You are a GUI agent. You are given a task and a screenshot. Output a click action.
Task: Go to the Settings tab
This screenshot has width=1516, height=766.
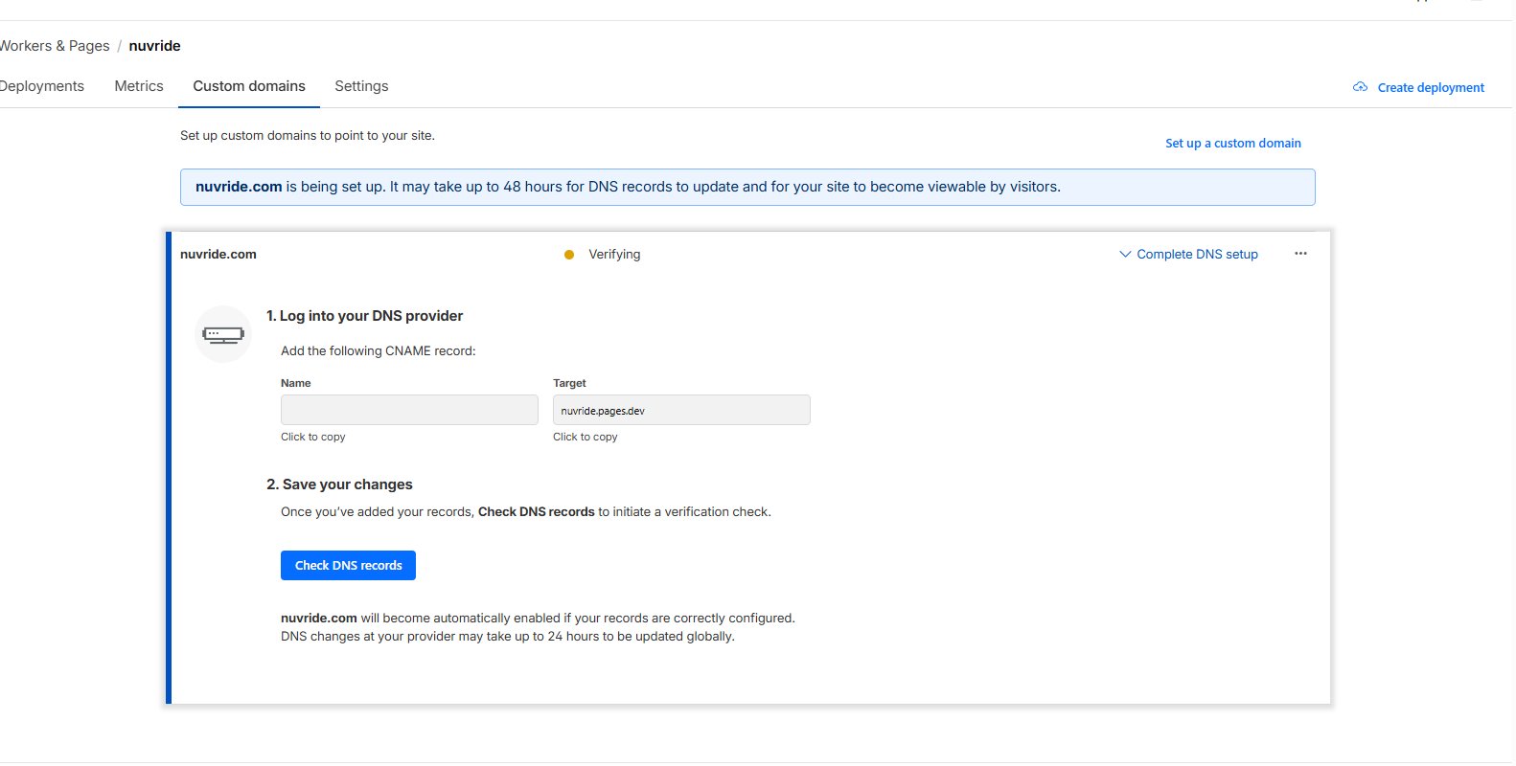(x=361, y=86)
